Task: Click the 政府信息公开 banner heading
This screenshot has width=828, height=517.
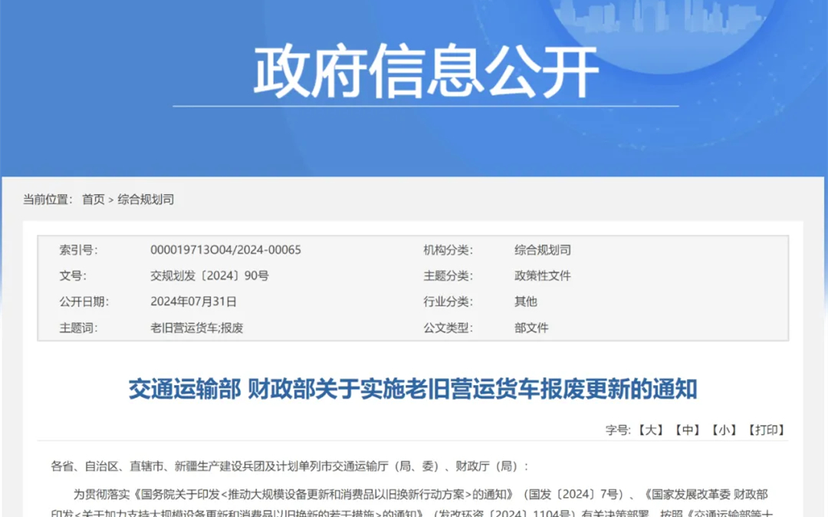Action: [426, 72]
